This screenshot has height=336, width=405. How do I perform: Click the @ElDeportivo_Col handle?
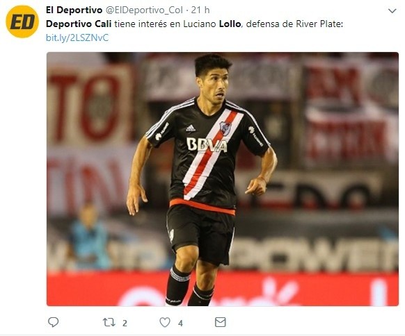[x=144, y=10]
